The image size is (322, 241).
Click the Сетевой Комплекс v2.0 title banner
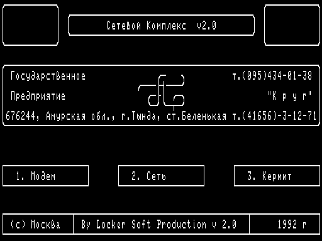pos(161,25)
